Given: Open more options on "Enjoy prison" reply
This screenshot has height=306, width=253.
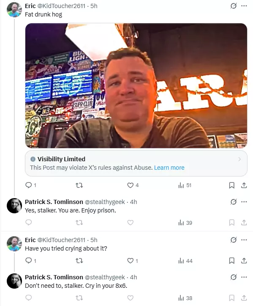Looking at the screenshot, I should click(244, 202).
